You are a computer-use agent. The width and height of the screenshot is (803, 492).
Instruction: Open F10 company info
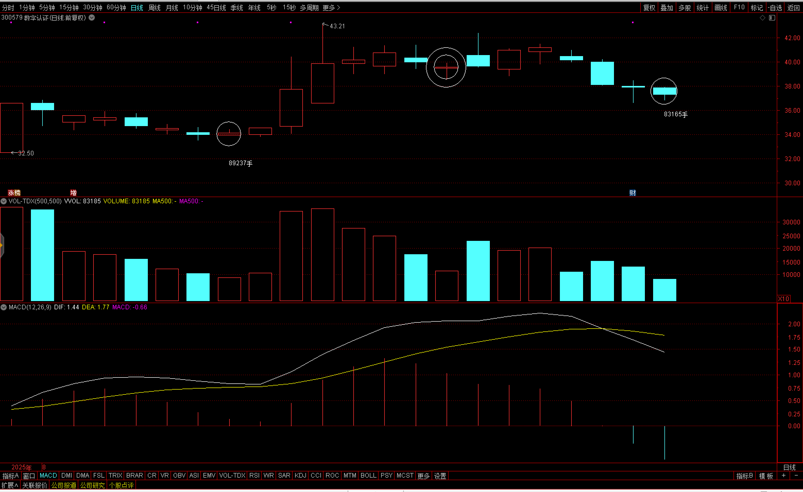(739, 7)
